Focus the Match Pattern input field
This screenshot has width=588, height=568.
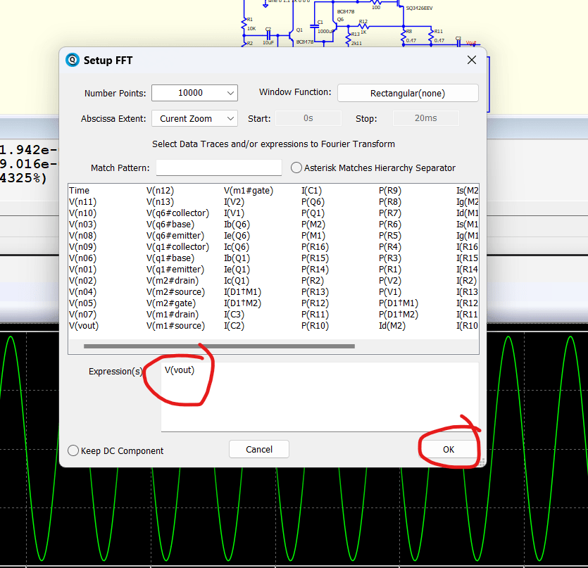tap(218, 168)
